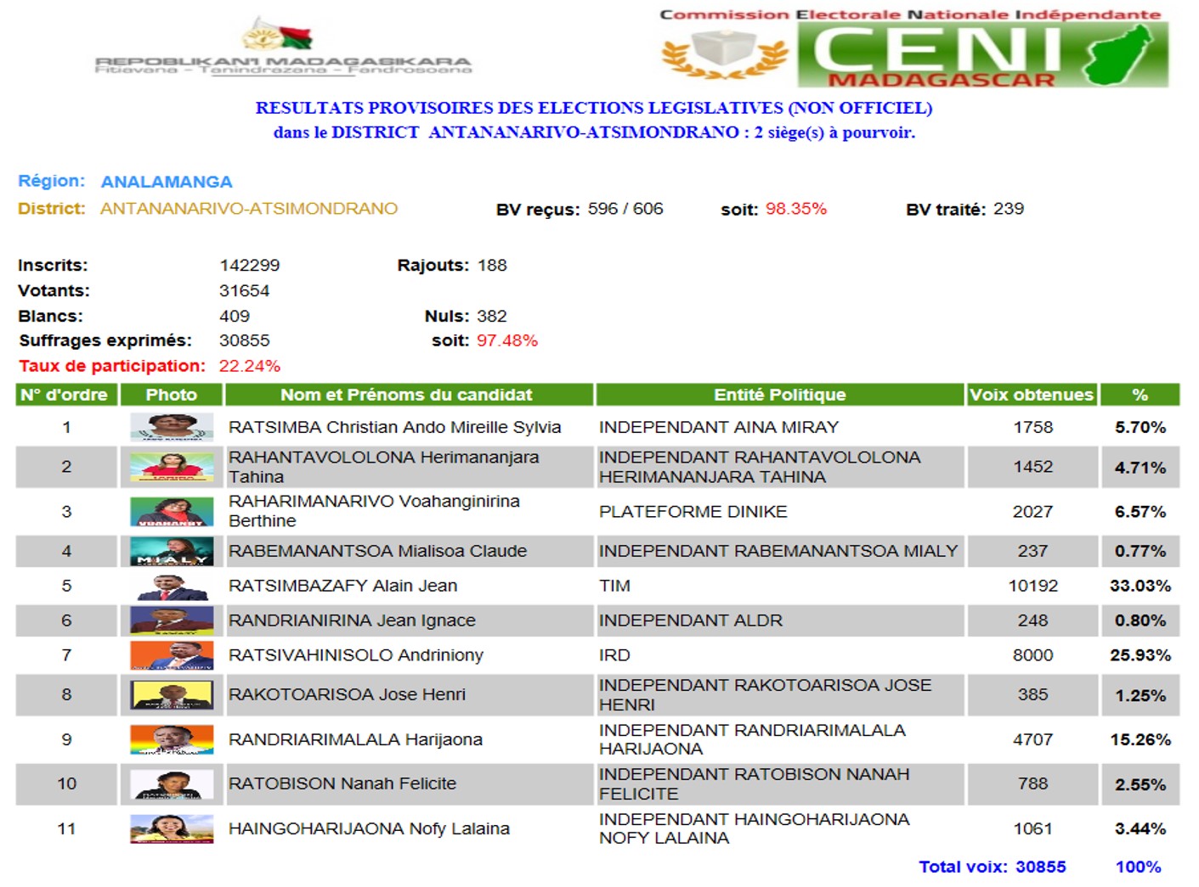Open photo of candidate RATSIMBA Christian Ando
Viewport: 1199px width, 887px height.
pos(172,427)
